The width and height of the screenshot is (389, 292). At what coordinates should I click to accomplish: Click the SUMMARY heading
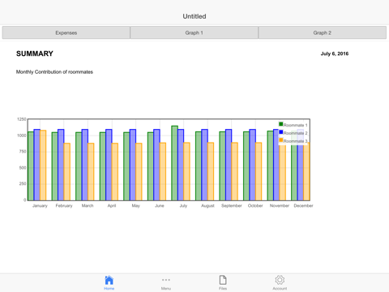pyautogui.click(x=35, y=54)
